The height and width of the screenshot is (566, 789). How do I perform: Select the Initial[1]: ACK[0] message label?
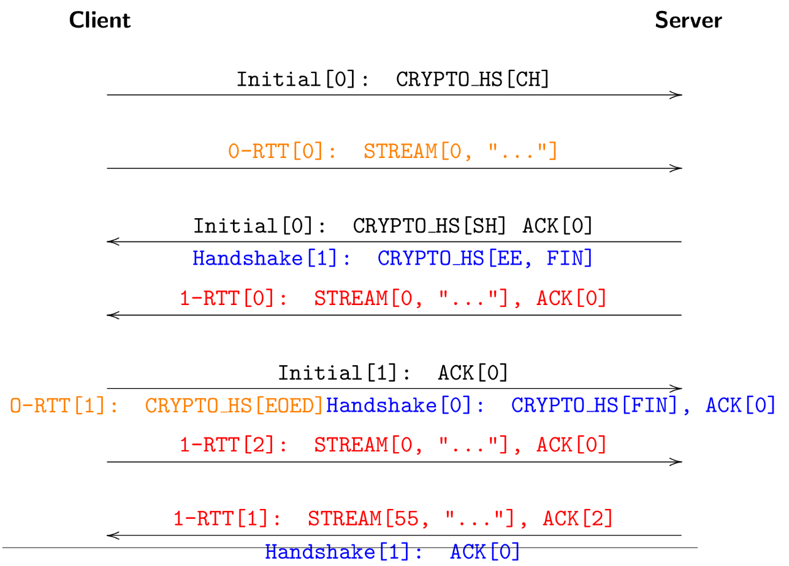394,372
